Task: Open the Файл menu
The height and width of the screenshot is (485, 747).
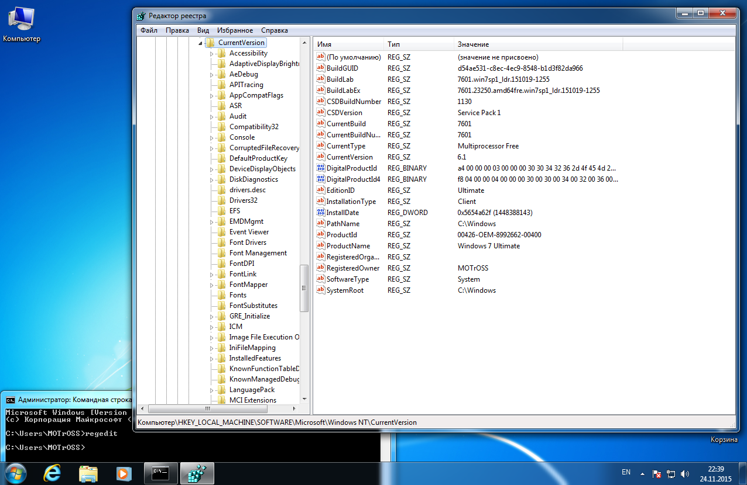Action: coord(149,30)
